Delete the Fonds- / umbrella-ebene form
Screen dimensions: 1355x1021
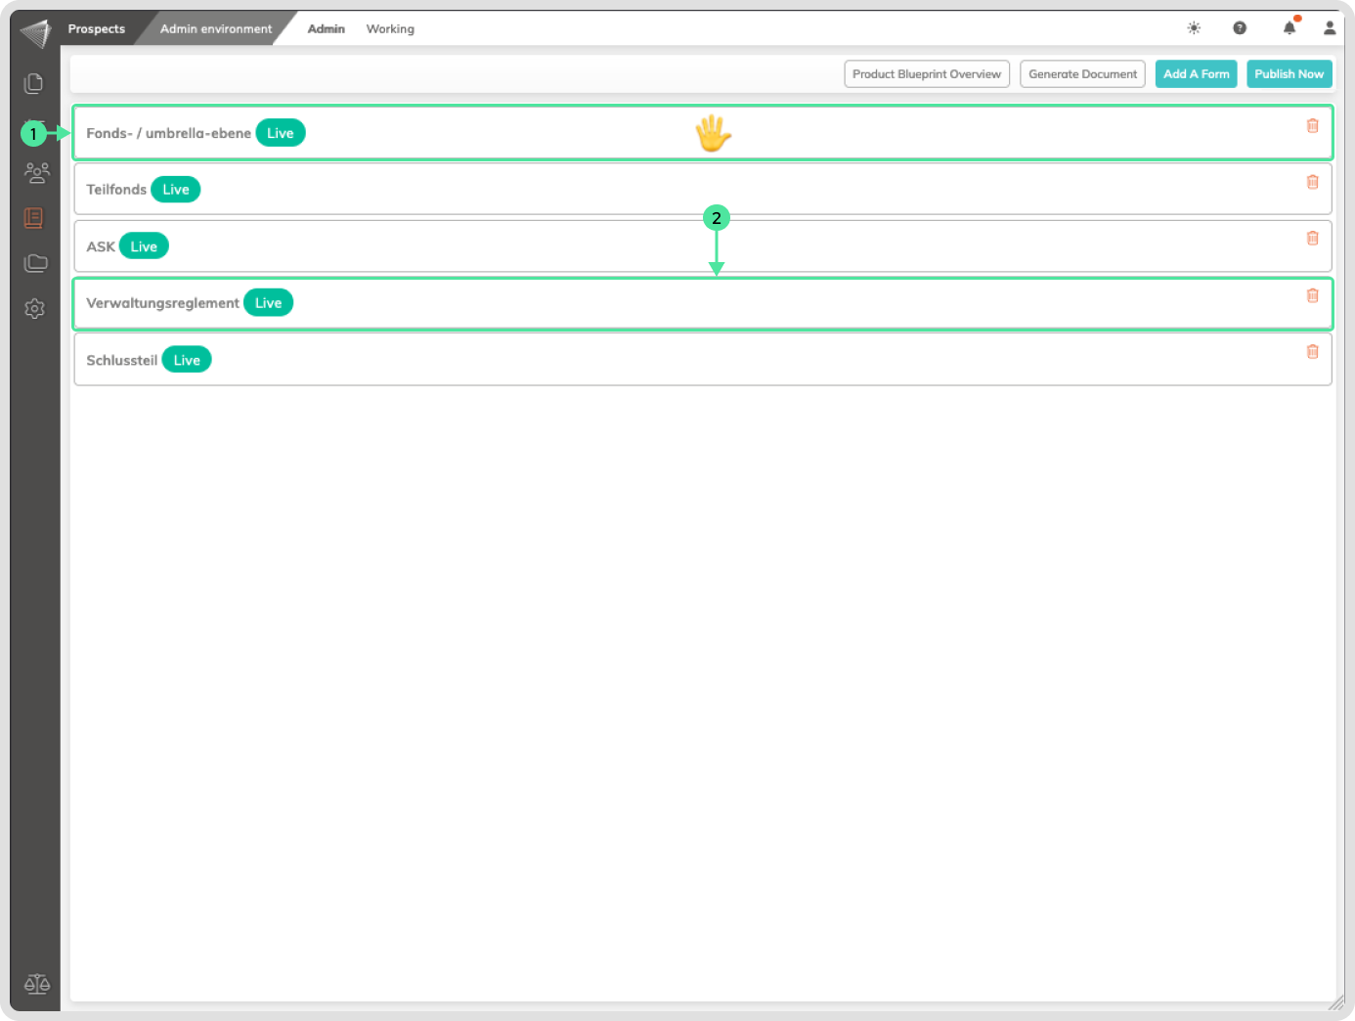(1312, 126)
